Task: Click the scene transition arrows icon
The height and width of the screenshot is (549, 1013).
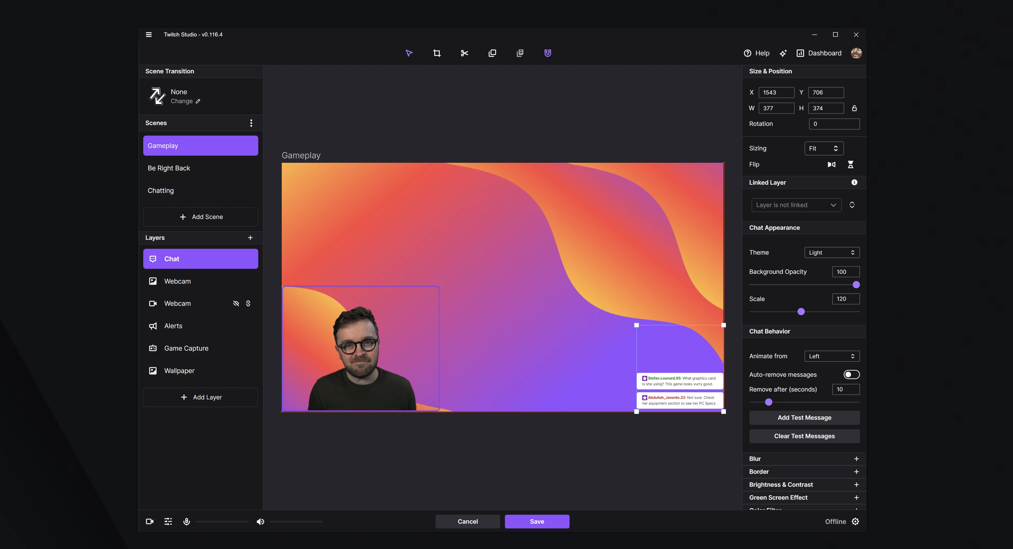Action: point(157,96)
